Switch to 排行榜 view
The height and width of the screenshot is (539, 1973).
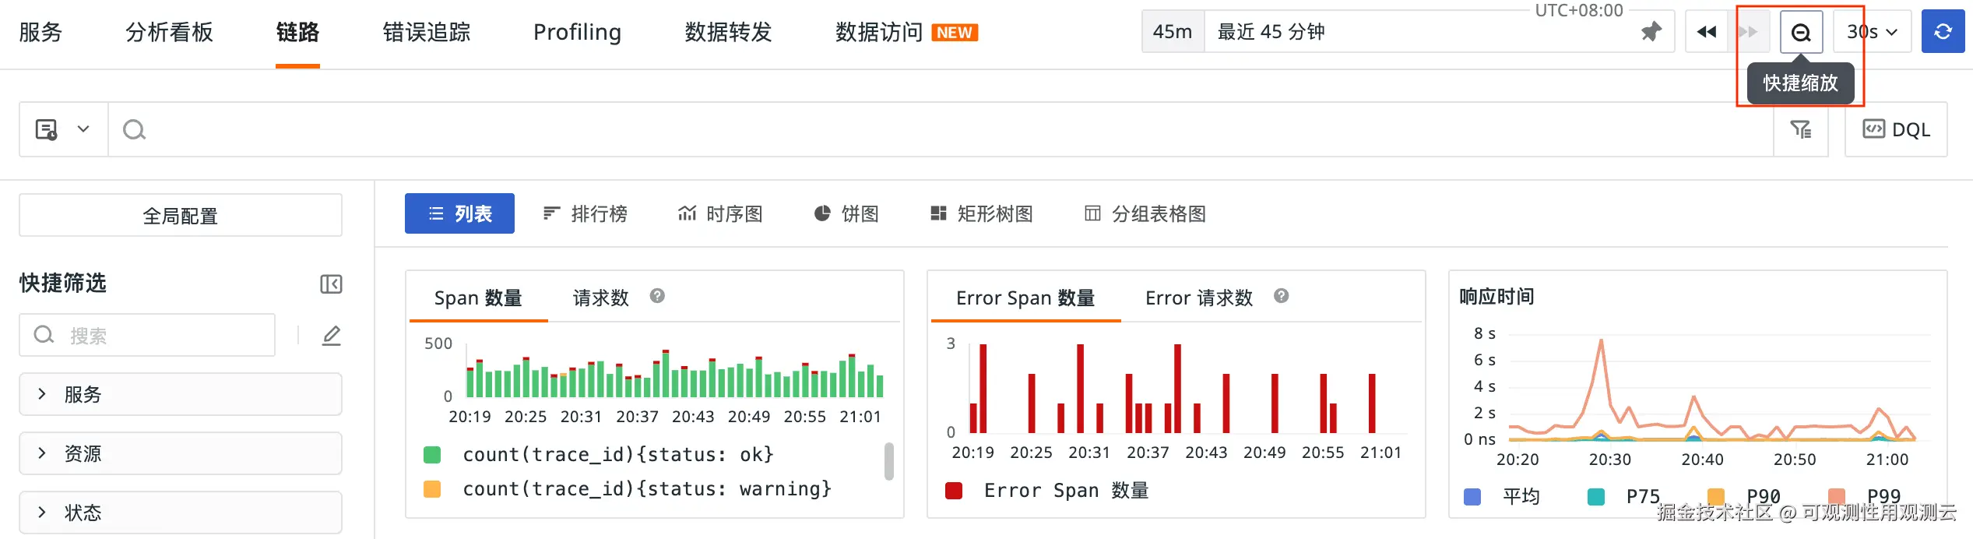[585, 213]
